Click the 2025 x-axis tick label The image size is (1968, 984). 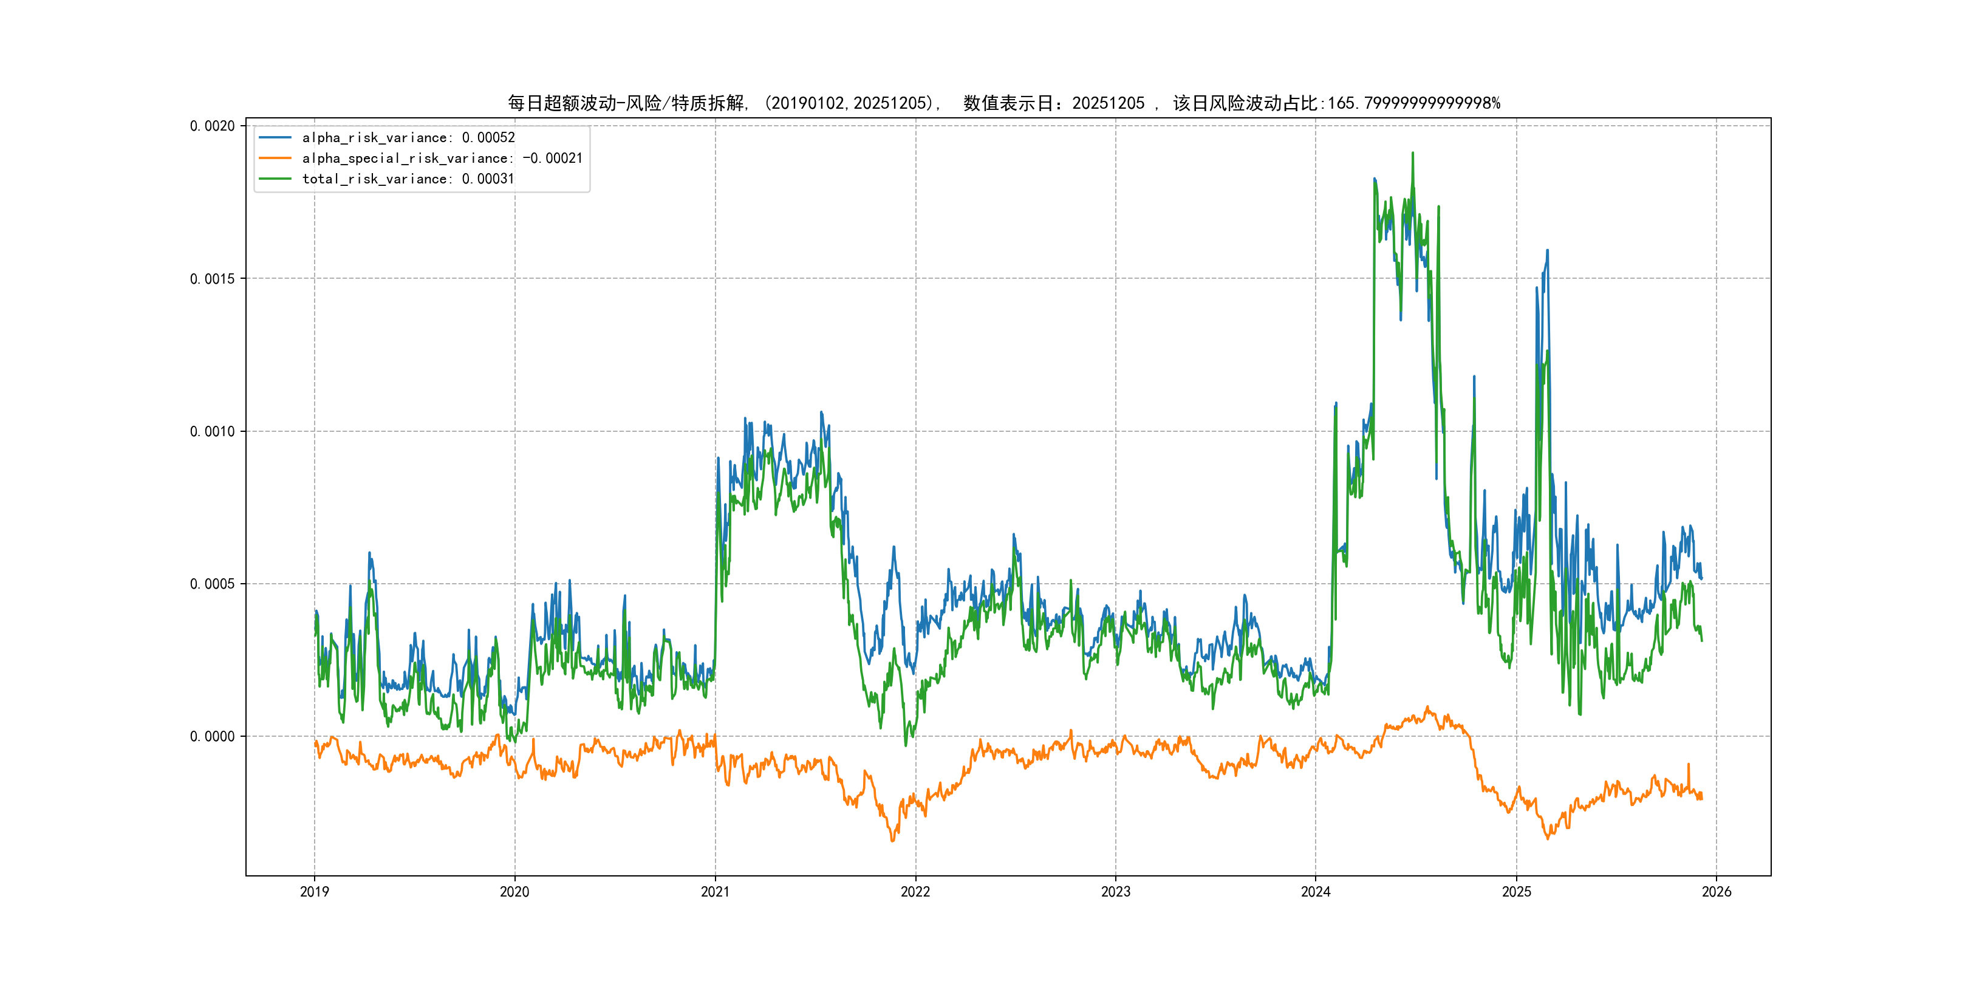tap(1517, 892)
